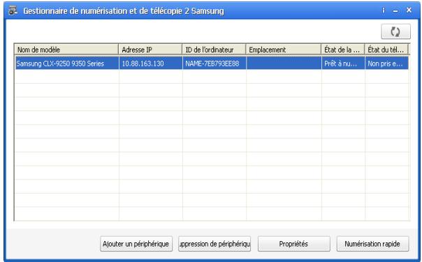Click the "État de la ..." column header

343,50
